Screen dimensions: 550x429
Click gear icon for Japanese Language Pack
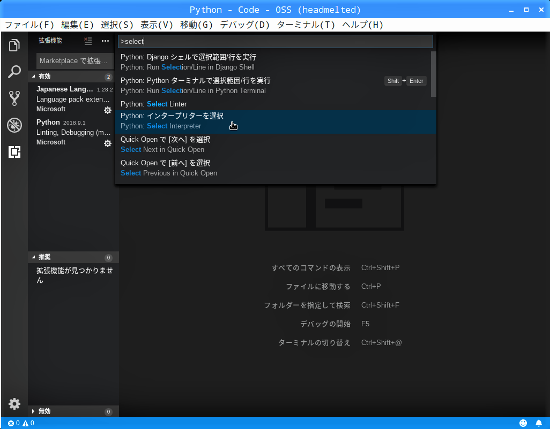[108, 110]
